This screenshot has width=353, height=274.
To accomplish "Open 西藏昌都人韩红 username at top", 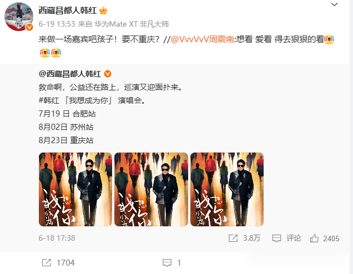I will pos(68,11).
